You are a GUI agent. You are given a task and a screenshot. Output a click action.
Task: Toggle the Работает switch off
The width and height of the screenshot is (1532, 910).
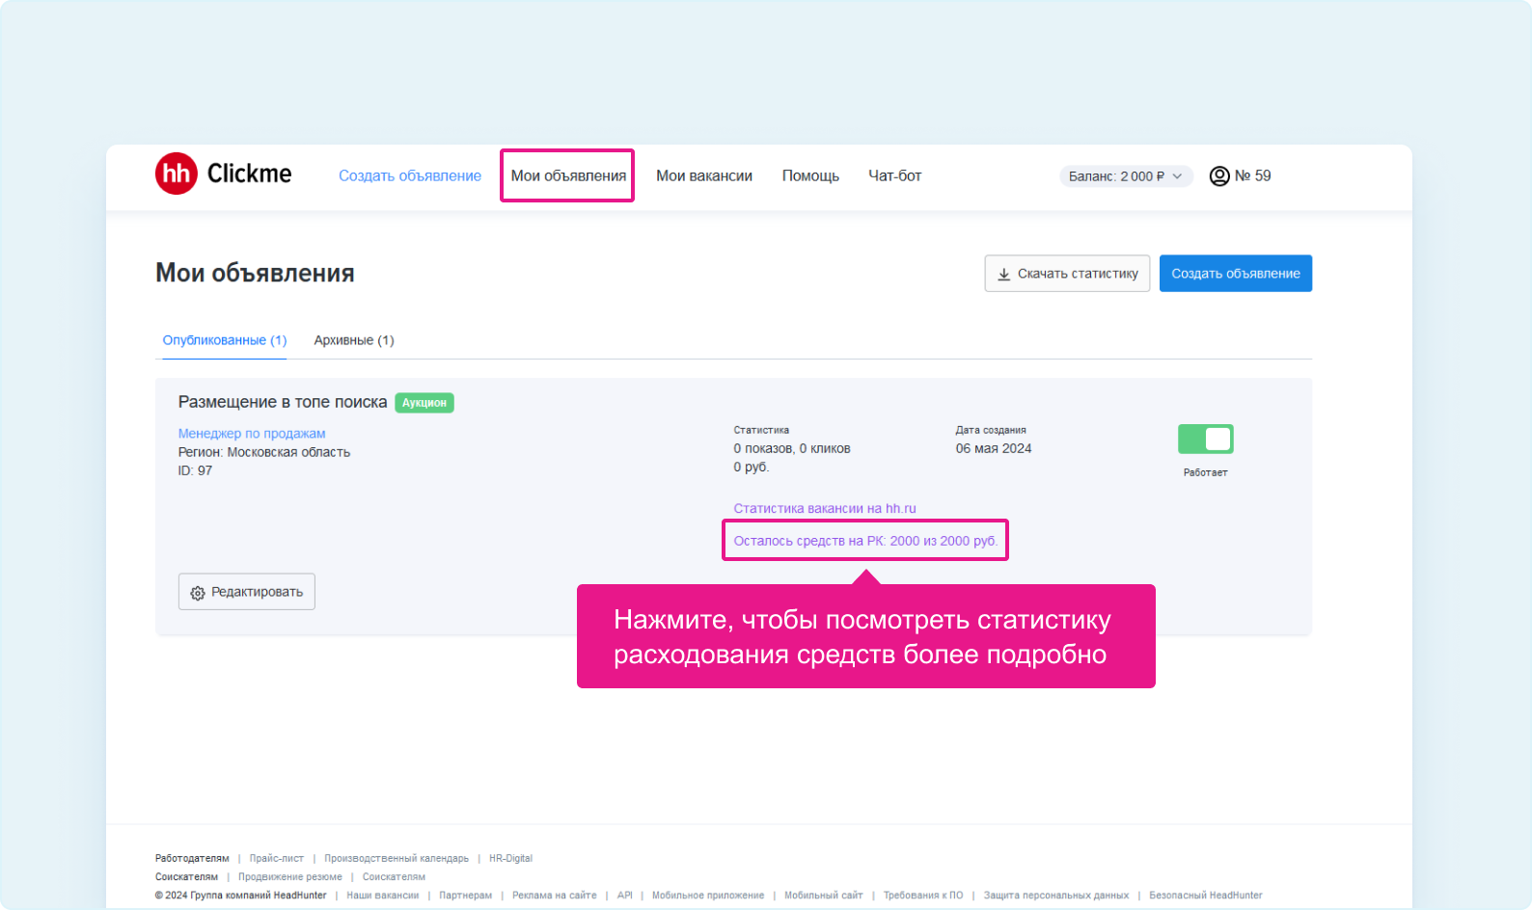1206,440
